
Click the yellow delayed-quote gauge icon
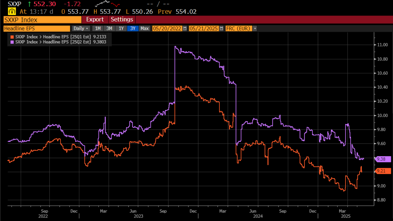coord(12,11)
